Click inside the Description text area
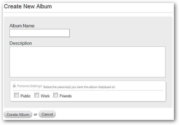The image size is (179, 125). (87, 62)
